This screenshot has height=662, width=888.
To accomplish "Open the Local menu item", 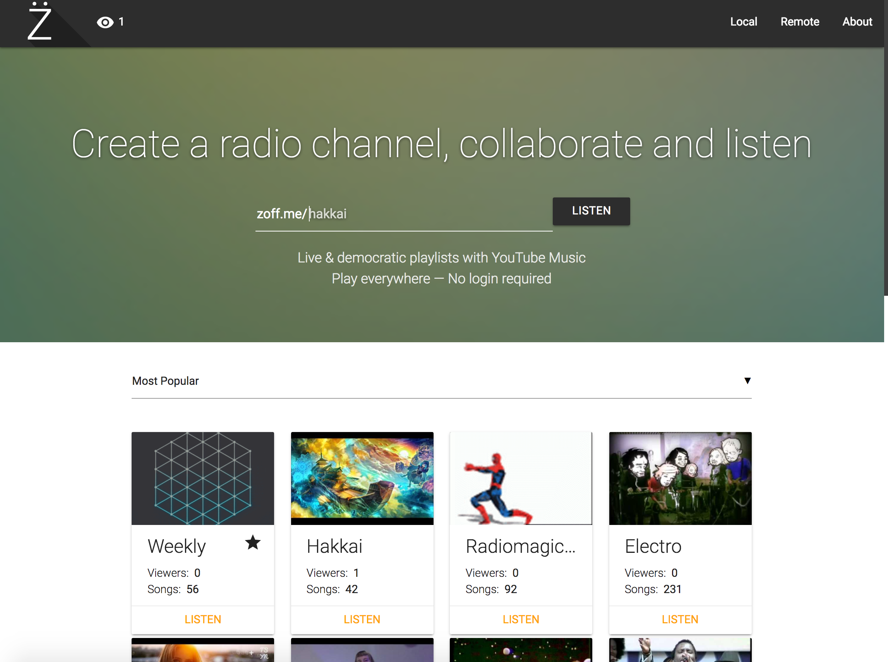I will 743,22.
